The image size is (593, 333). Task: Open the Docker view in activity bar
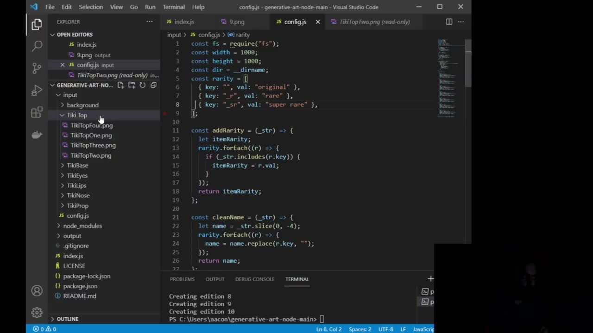pos(37,135)
